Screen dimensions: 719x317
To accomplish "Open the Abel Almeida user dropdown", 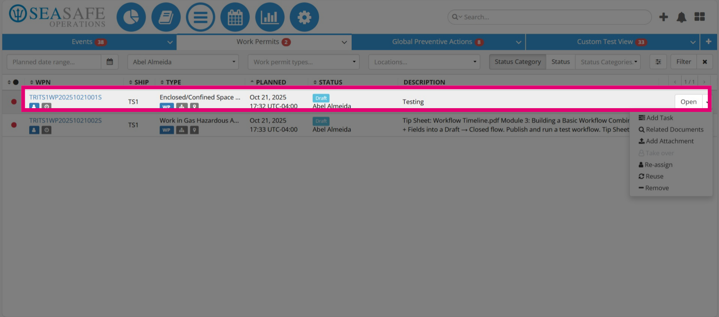I will click(x=183, y=62).
